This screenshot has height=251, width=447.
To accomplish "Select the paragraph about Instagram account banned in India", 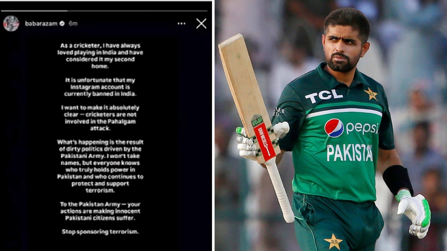I will 100,87.
